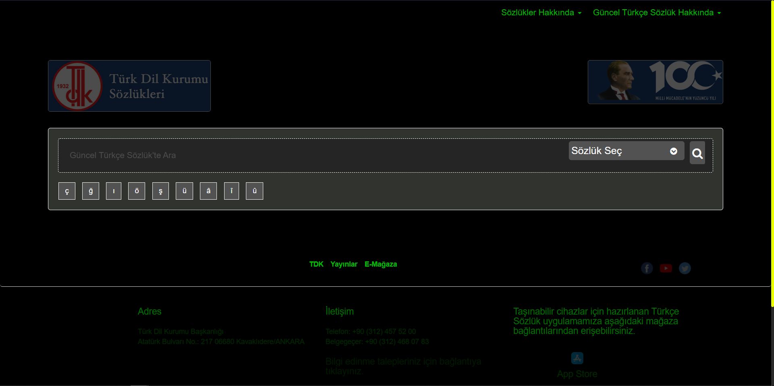Image resolution: width=774 pixels, height=386 pixels.
Task: Insert the letter ü
Action: point(184,191)
